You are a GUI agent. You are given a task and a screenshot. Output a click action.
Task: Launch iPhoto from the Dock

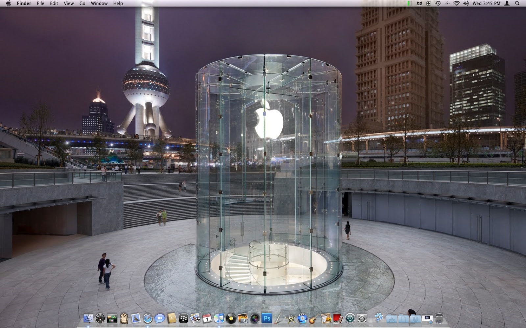tap(243, 318)
